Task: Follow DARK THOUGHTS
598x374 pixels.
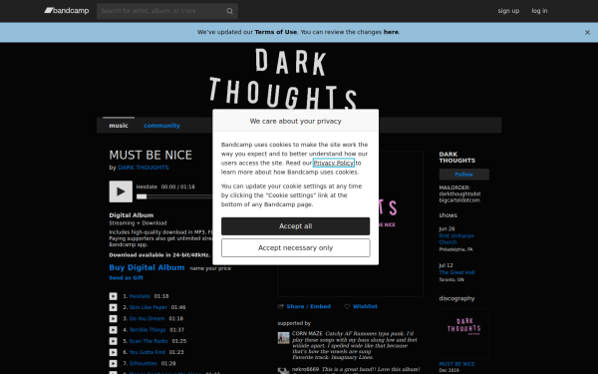Action: (464, 175)
